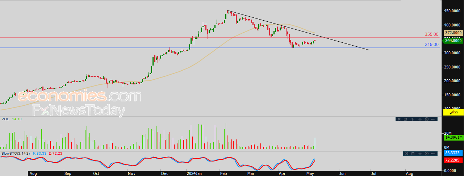464x176 pixels.
Task: Maximize the VOL indicator panel
Action: point(405,119)
